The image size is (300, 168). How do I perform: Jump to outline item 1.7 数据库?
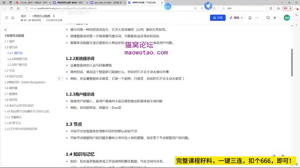coord(11,94)
